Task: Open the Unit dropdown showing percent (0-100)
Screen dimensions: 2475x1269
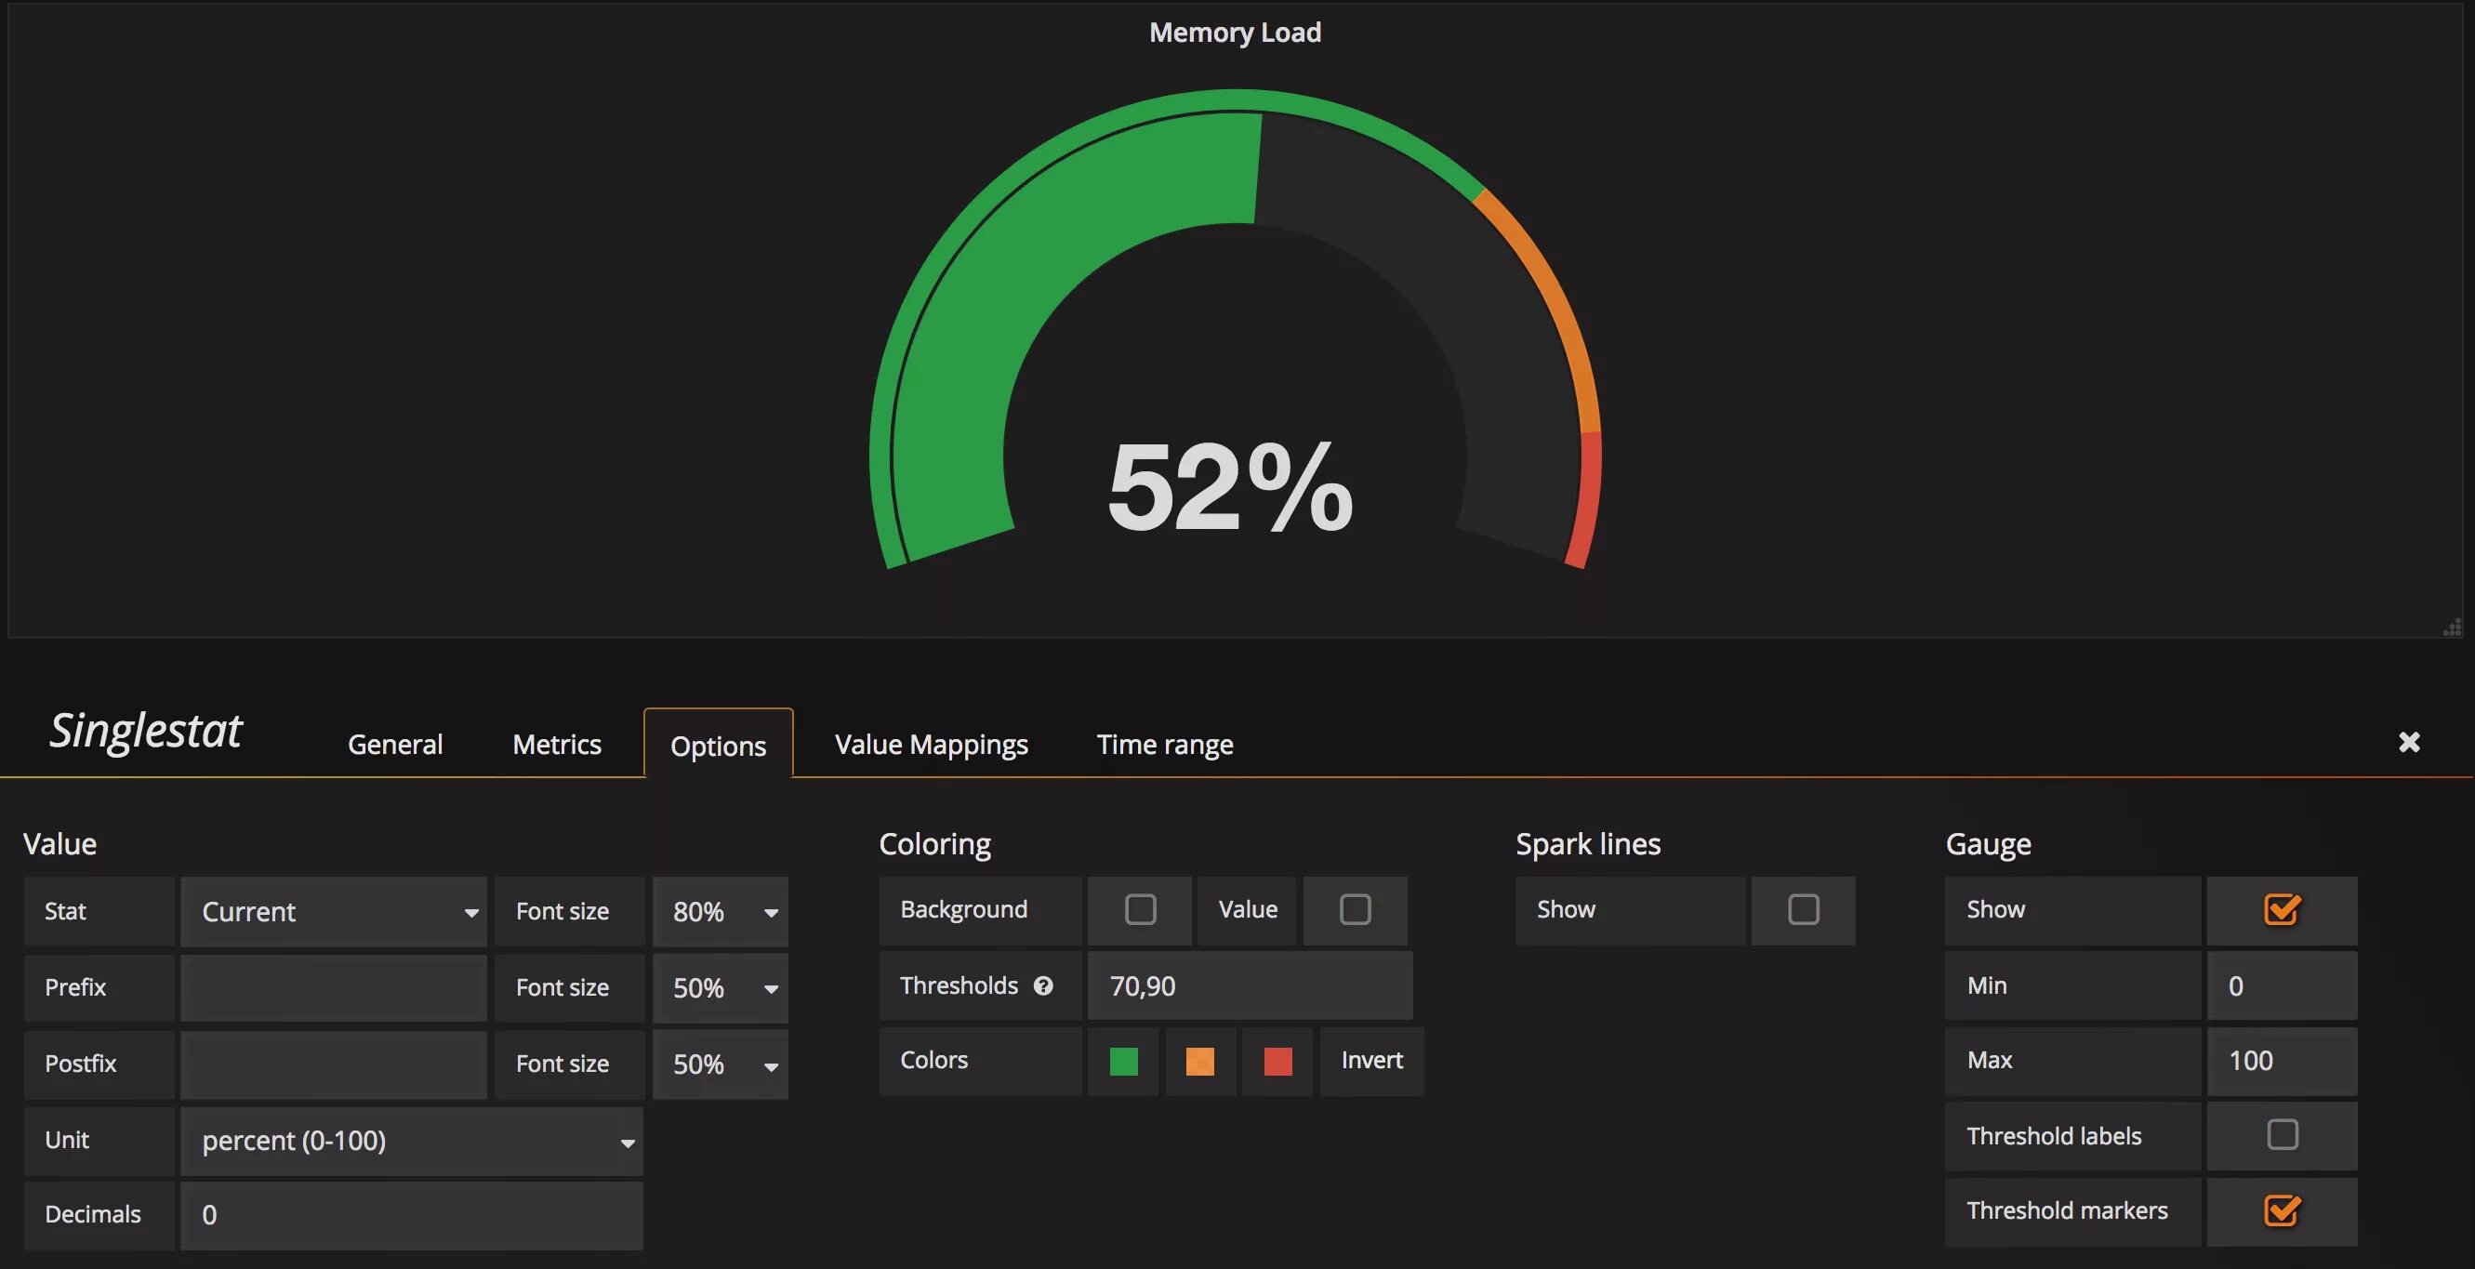Action: [411, 1141]
